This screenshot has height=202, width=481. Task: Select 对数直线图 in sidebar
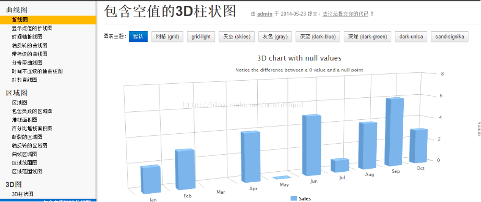click(25, 80)
